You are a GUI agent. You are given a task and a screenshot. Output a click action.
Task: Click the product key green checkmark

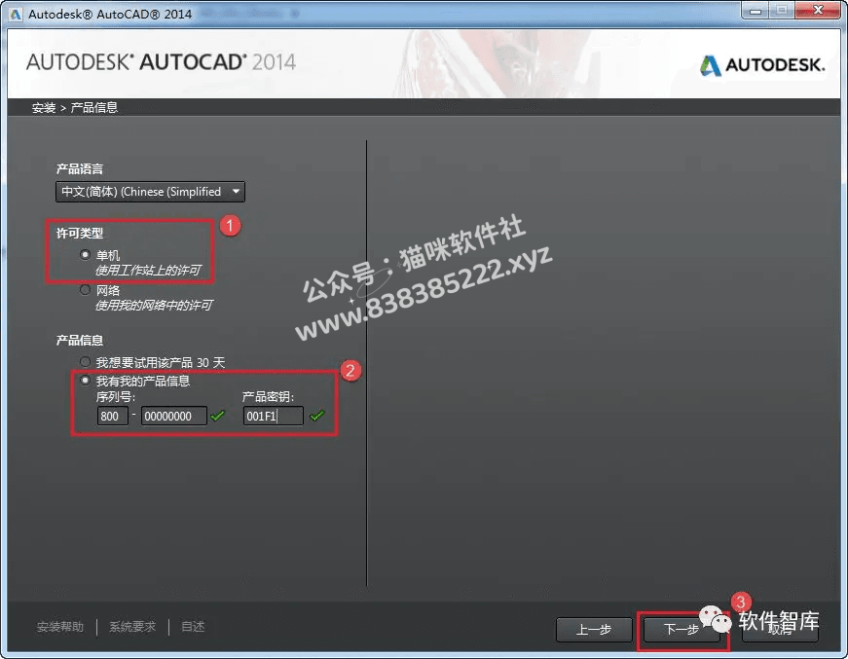(x=317, y=416)
